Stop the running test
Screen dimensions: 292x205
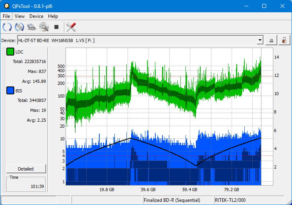click(x=56, y=27)
